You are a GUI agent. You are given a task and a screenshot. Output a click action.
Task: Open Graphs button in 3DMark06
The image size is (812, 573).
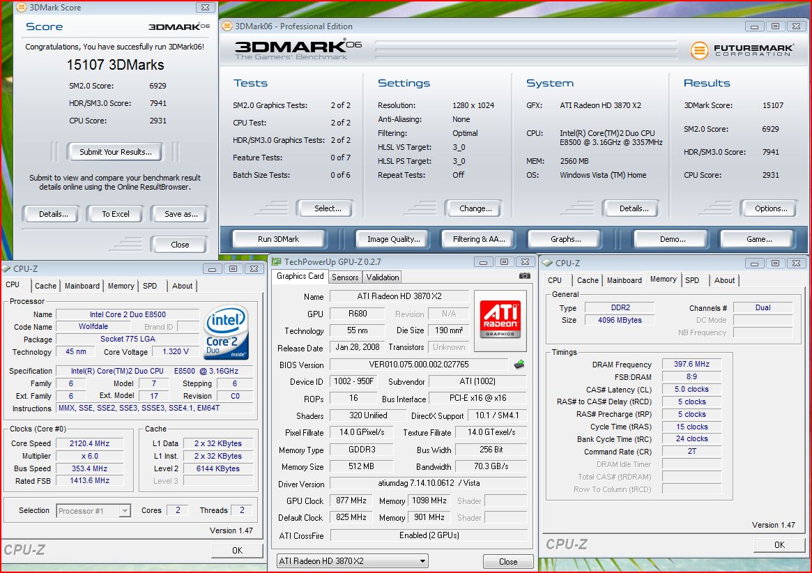(x=565, y=239)
